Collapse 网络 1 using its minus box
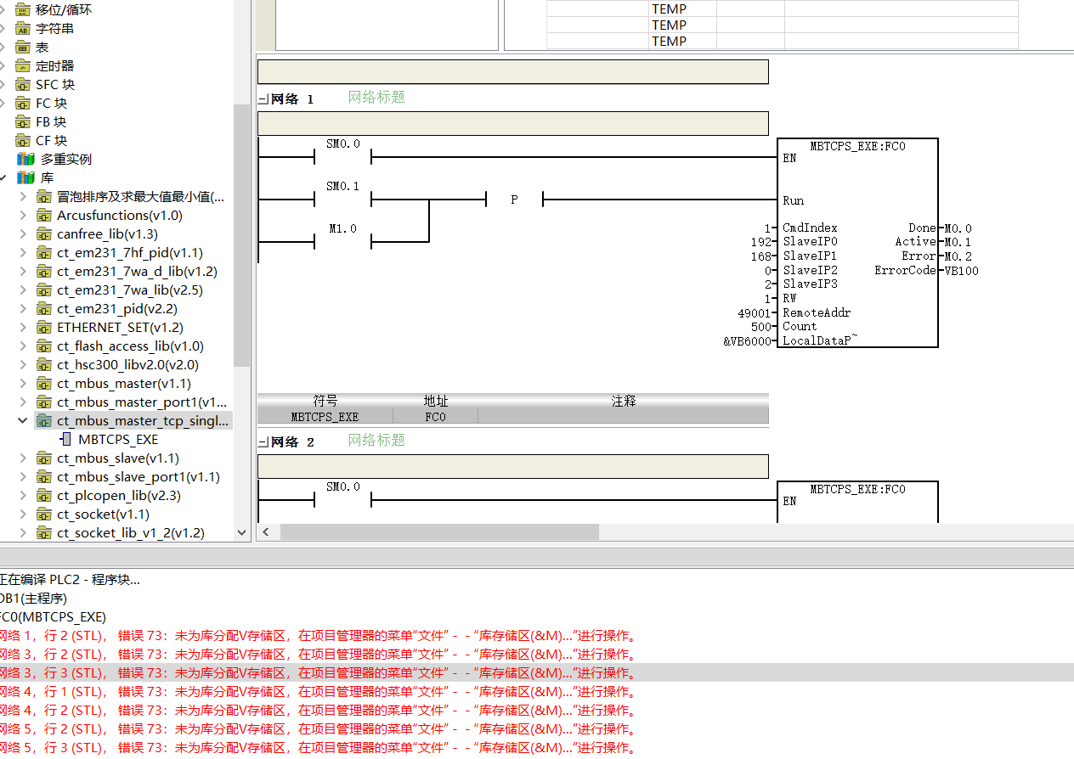1074x759 pixels. tap(263, 99)
